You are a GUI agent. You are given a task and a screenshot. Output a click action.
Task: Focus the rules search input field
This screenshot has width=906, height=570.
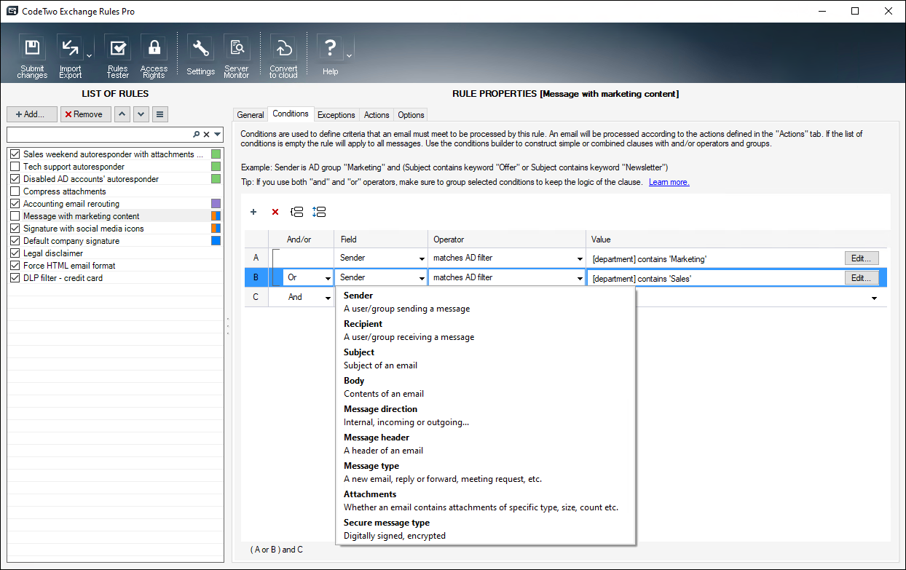pyautogui.click(x=99, y=135)
